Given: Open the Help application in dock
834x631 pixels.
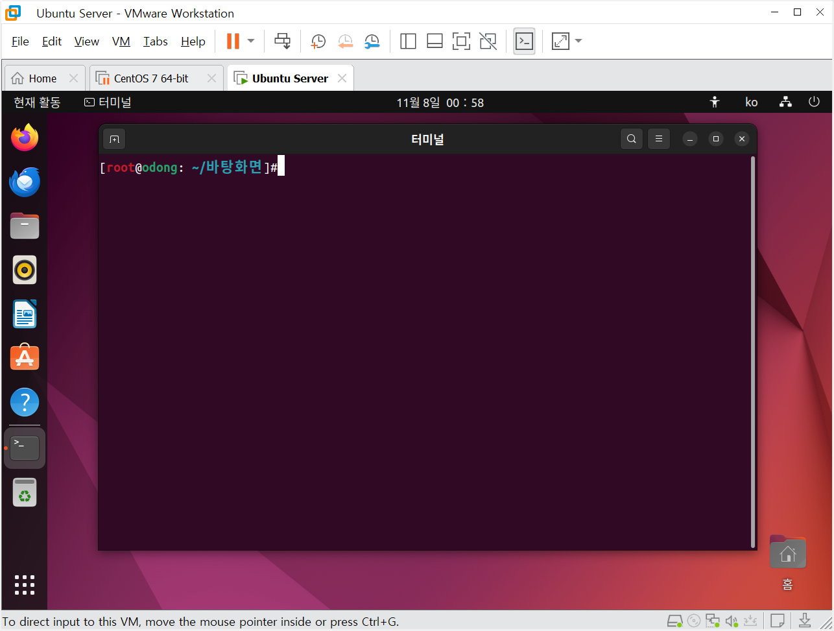Looking at the screenshot, I should 25,403.
